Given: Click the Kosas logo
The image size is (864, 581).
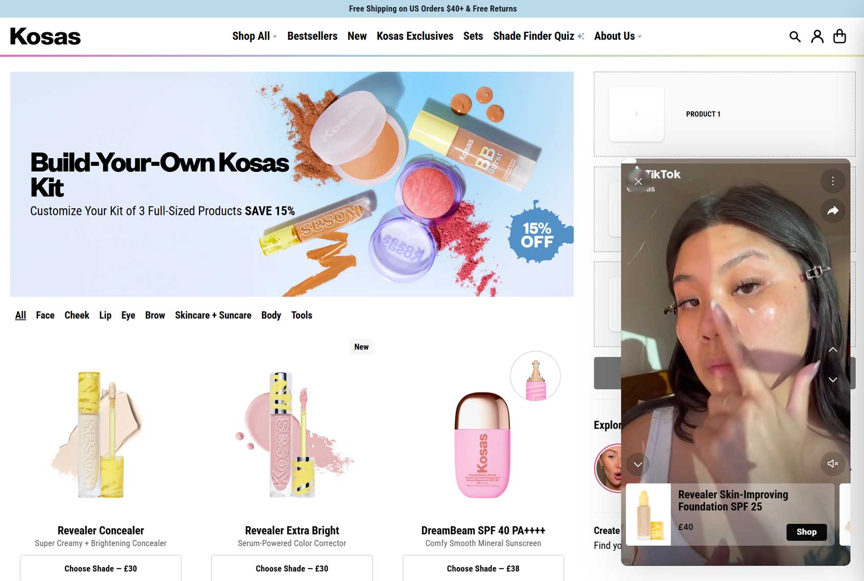Looking at the screenshot, I should [x=46, y=36].
